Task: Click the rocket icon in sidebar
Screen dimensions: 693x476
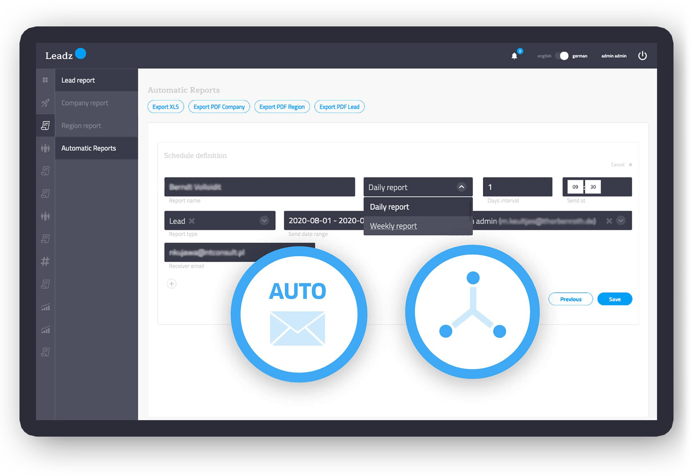Action: 45,103
